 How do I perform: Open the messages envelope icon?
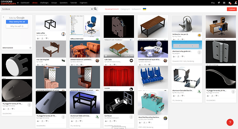tap(224, 3)
